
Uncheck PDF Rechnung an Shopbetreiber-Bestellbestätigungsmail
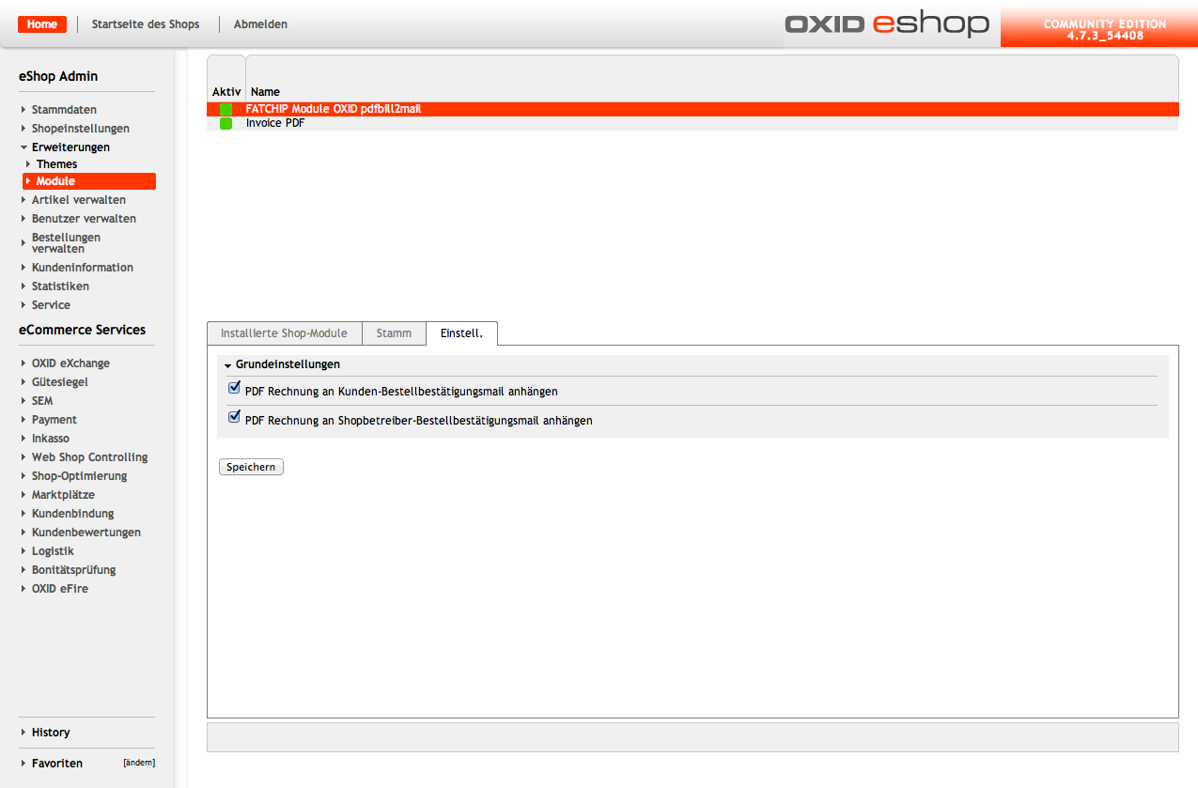click(x=235, y=417)
